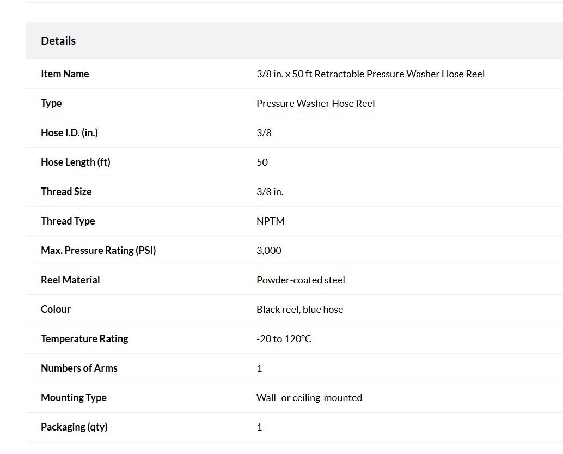Select the NPTM thread type value
Viewport: 563px width, 454px height.
pos(271,221)
